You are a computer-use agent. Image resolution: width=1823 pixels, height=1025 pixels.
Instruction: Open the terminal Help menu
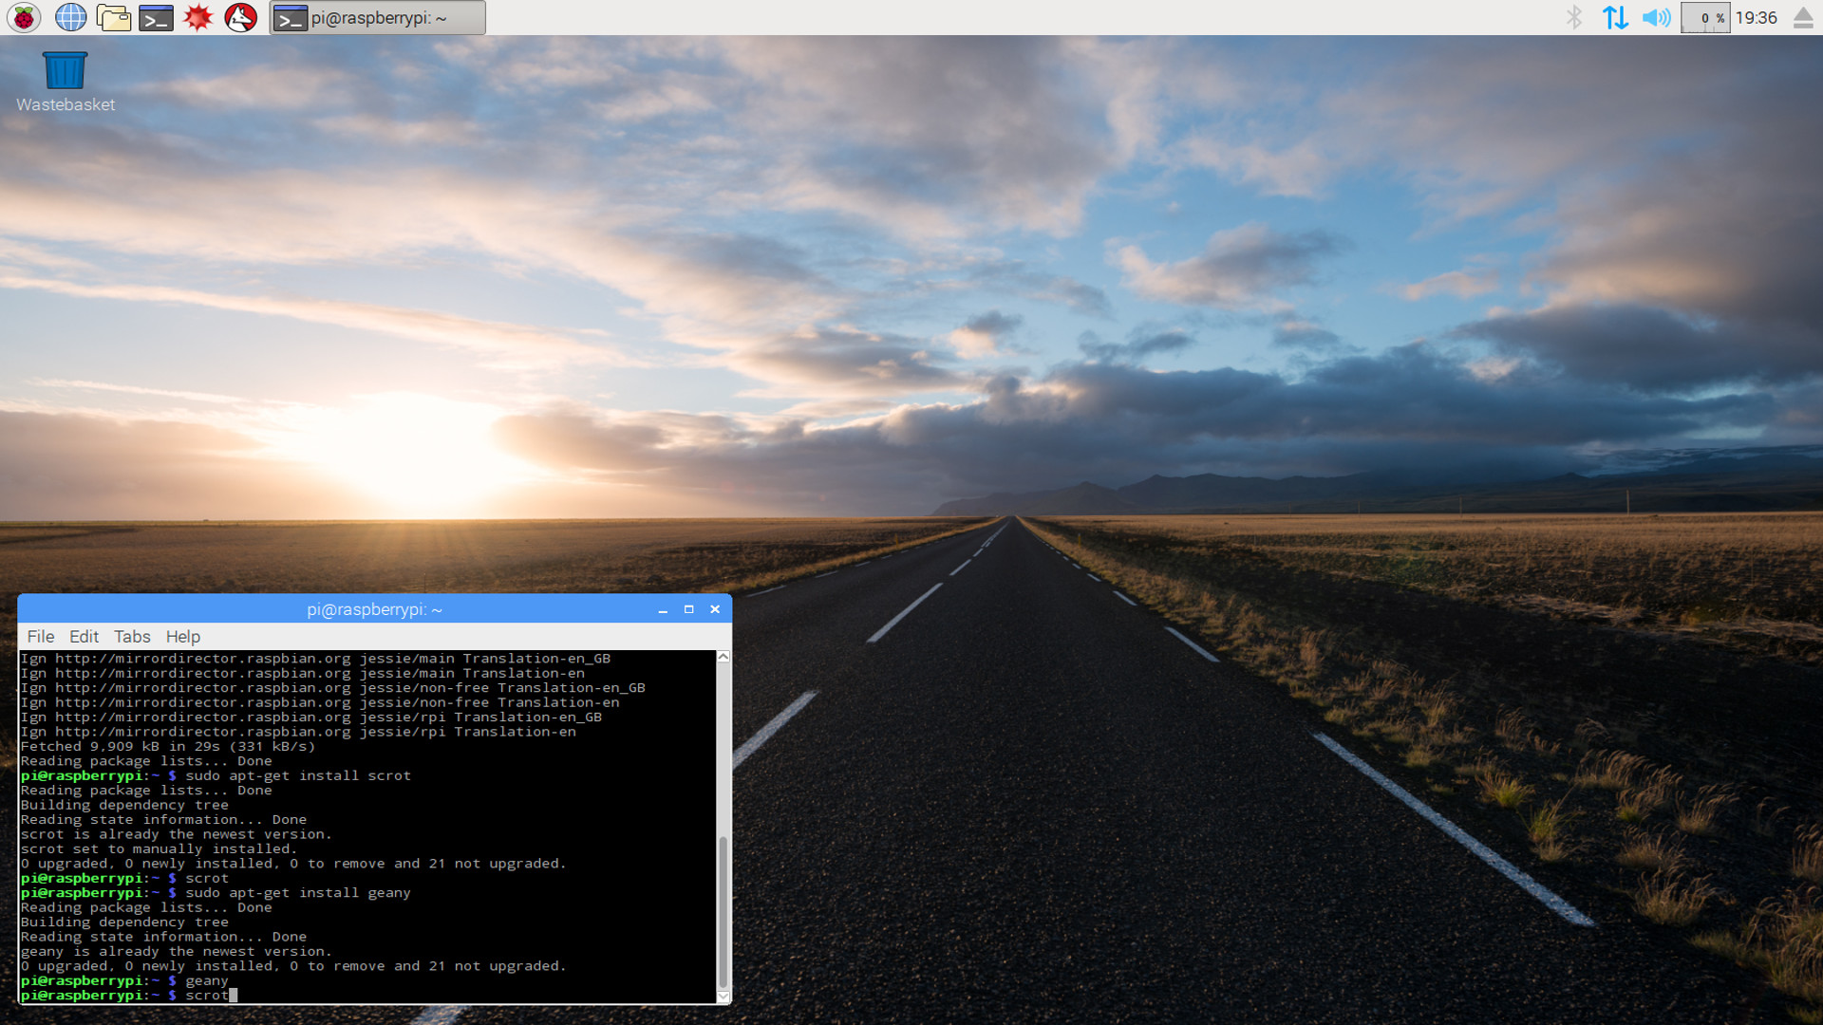[183, 636]
